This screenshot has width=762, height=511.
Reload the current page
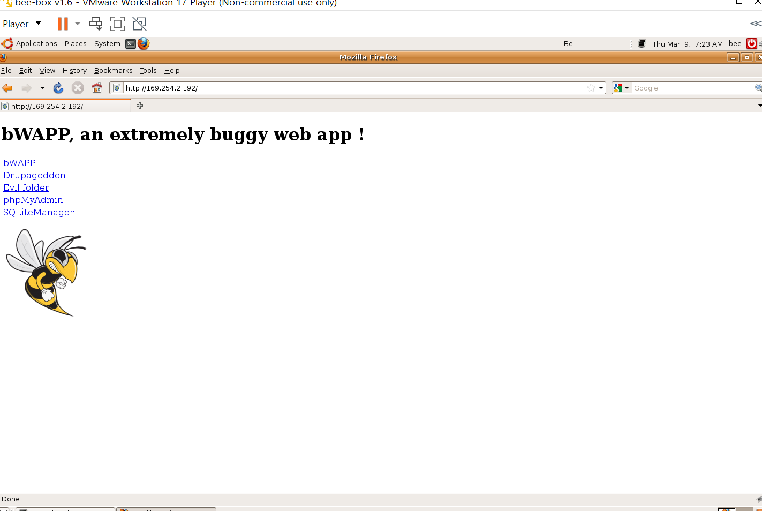click(x=58, y=88)
